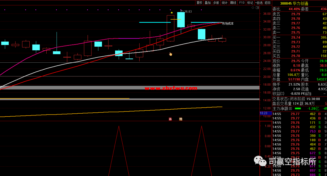This screenshot has width=327, height=176.
Task: Click the 14:56 tick row with volume 672
Action: click(300, 153)
